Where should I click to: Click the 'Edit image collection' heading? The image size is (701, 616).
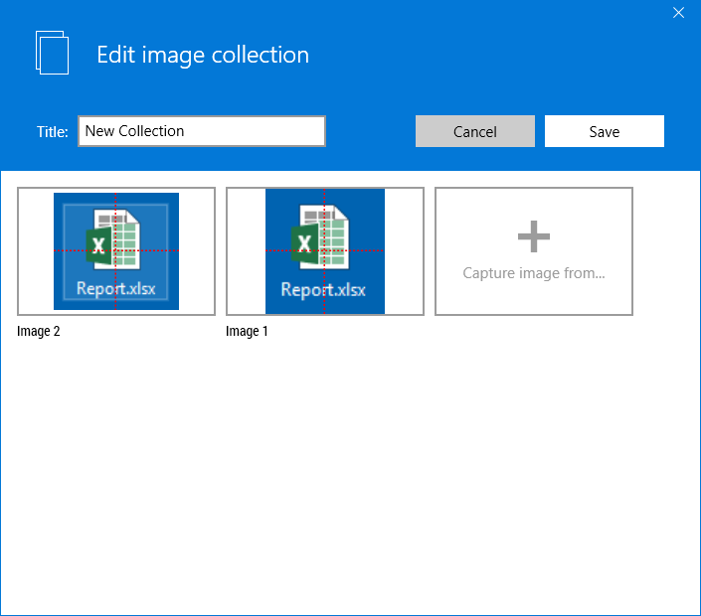coord(203,55)
